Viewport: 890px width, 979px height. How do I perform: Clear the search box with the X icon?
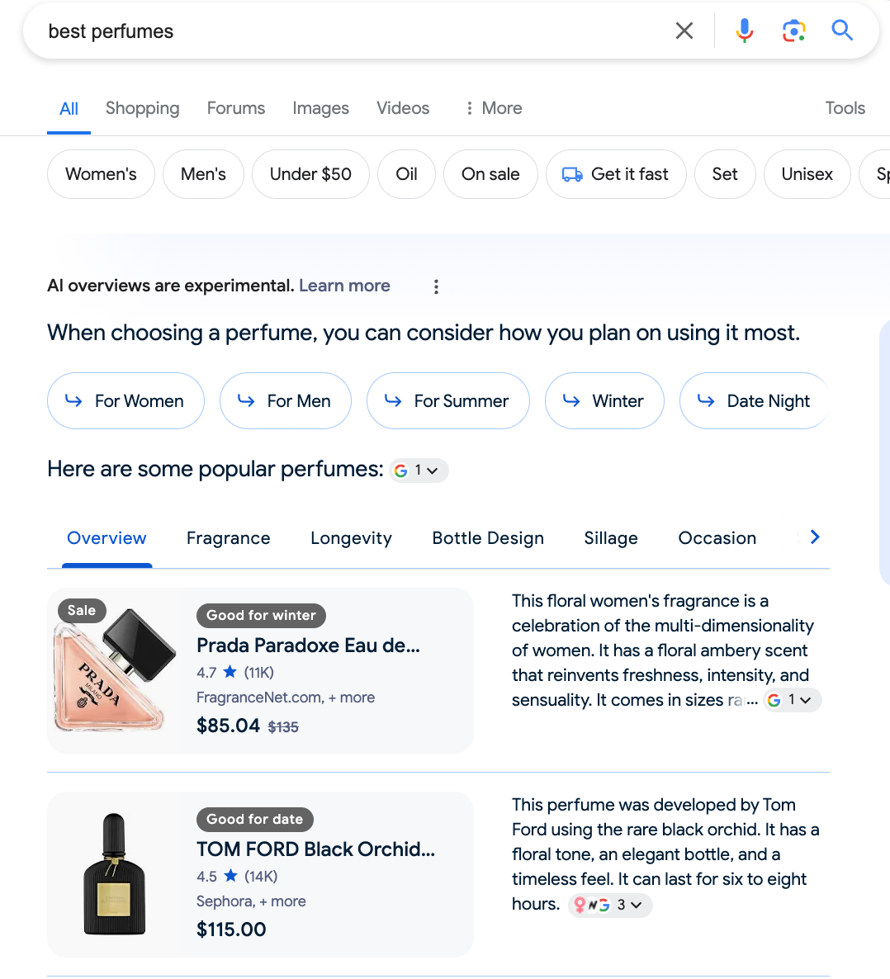point(684,31)
